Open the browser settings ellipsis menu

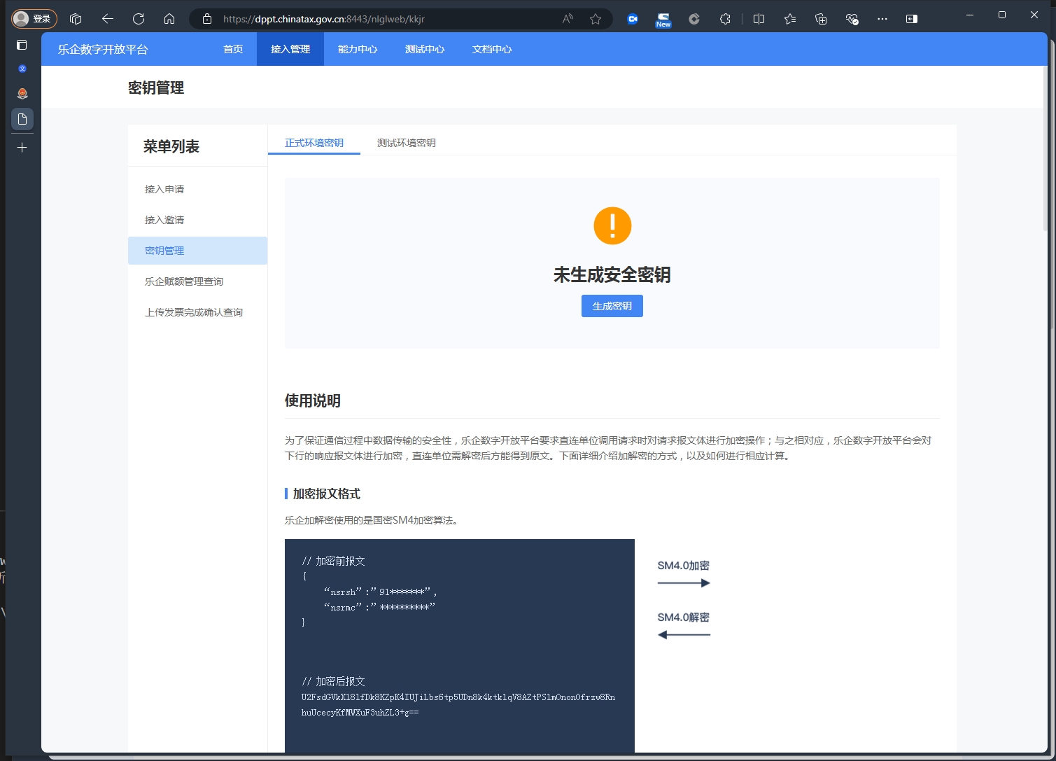[x=882, y=19]
